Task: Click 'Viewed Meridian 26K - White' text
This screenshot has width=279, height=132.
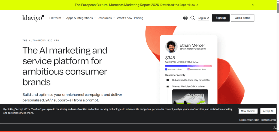Action: 188,86
